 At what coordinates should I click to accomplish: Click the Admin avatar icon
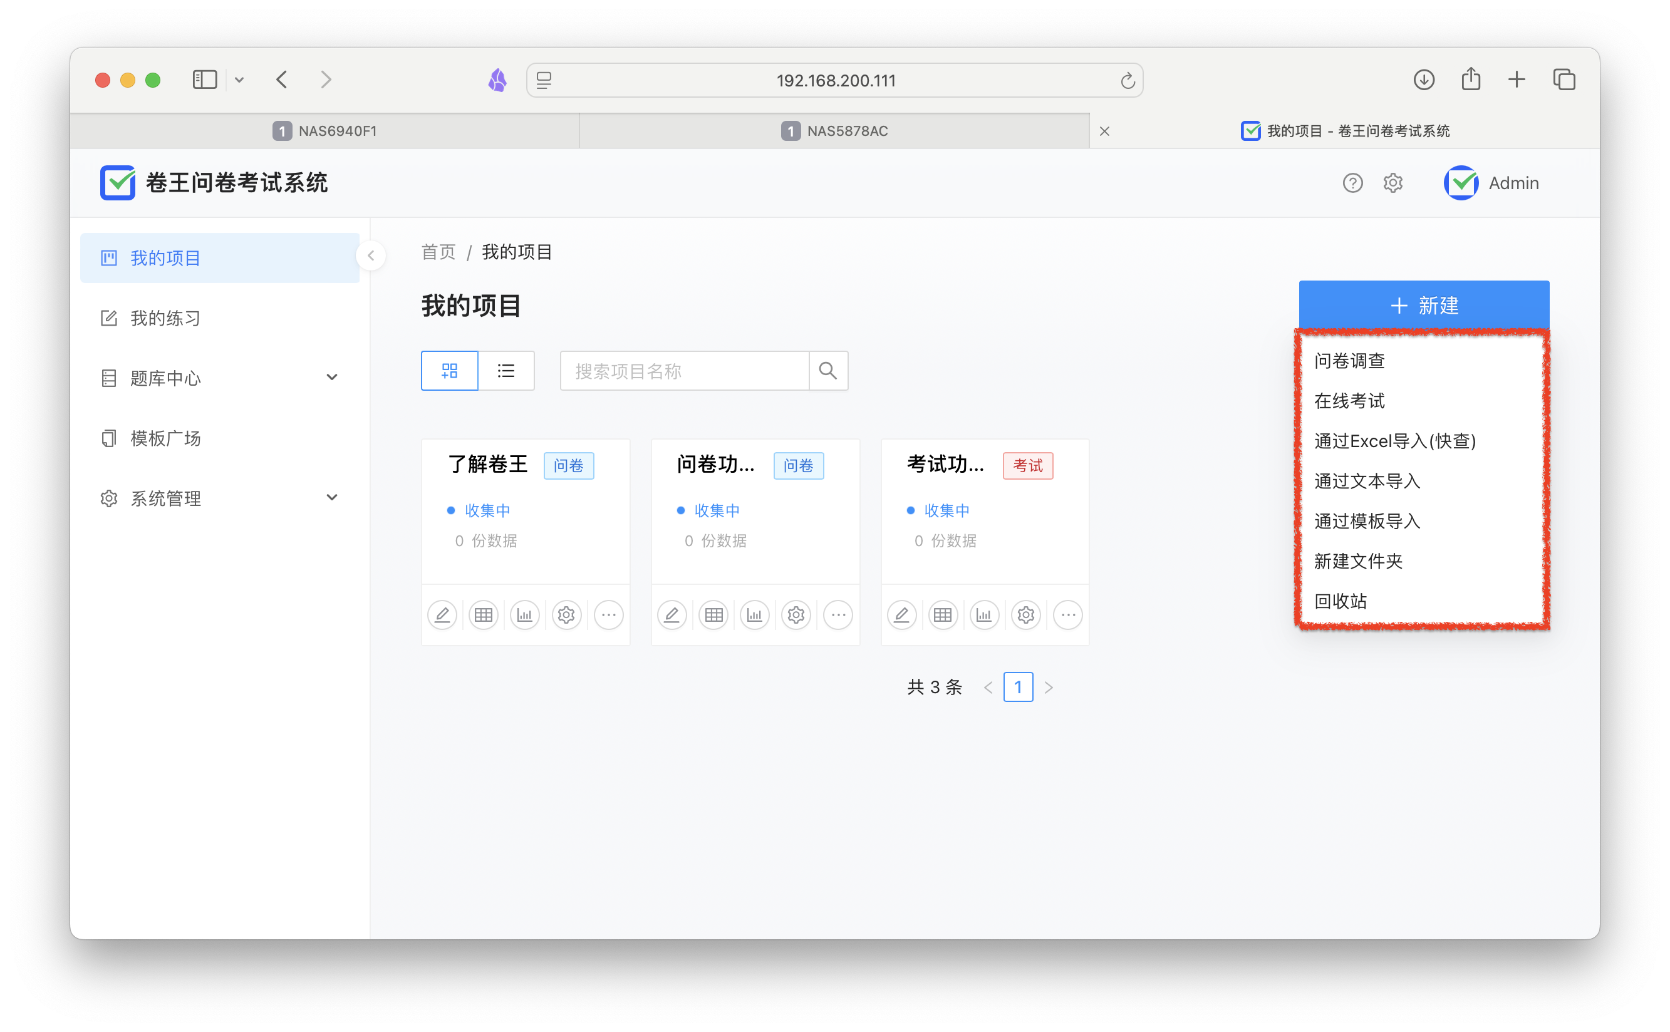pyautogui.click(x=1460, y=183)
